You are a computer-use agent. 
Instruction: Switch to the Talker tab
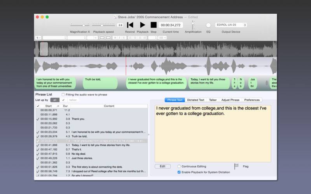[x=213, y=100]
